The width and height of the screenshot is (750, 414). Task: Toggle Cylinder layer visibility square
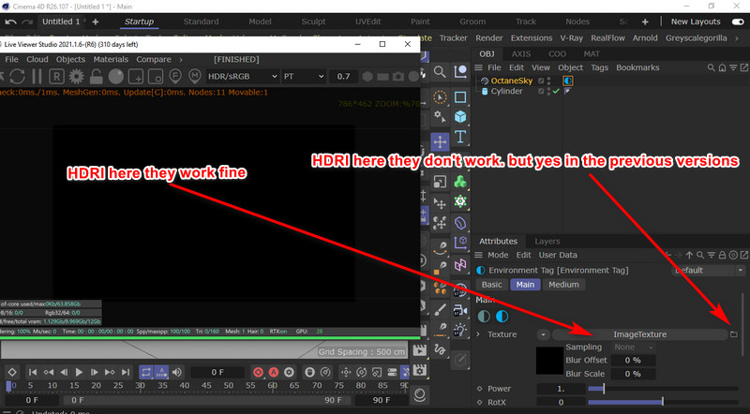click(x=541, y=91)
